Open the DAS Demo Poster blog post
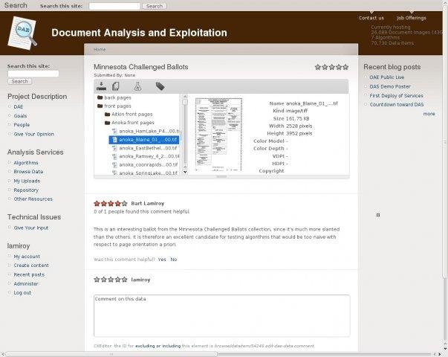This screenshot has height=357, width=448. [390, 86]
